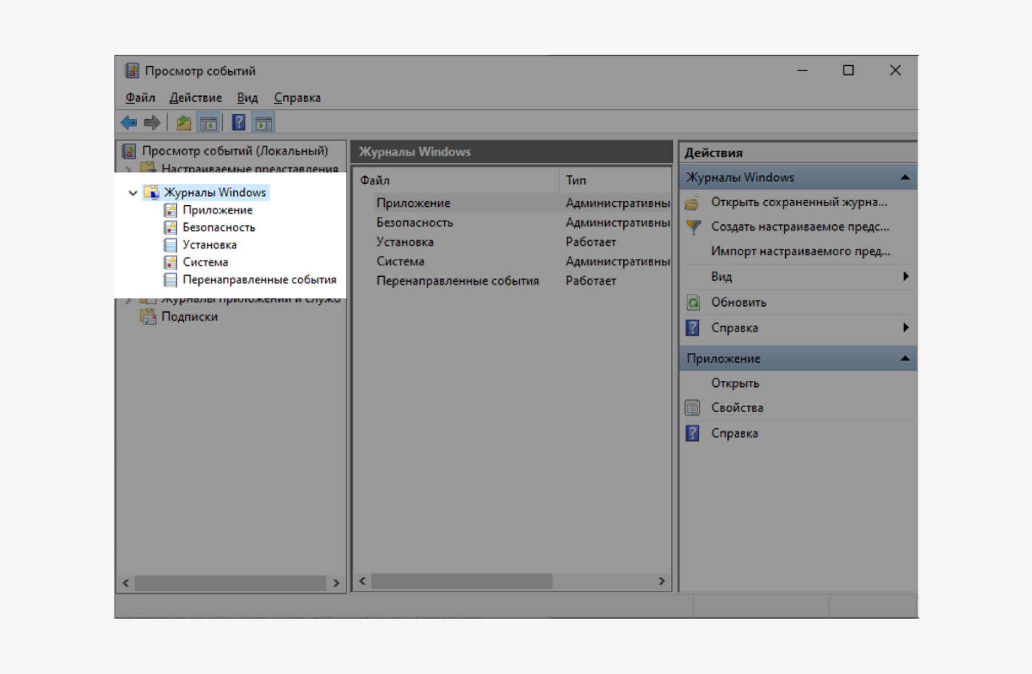
Task: Collapse the Журналы Windows actions section
Action: 905,177
